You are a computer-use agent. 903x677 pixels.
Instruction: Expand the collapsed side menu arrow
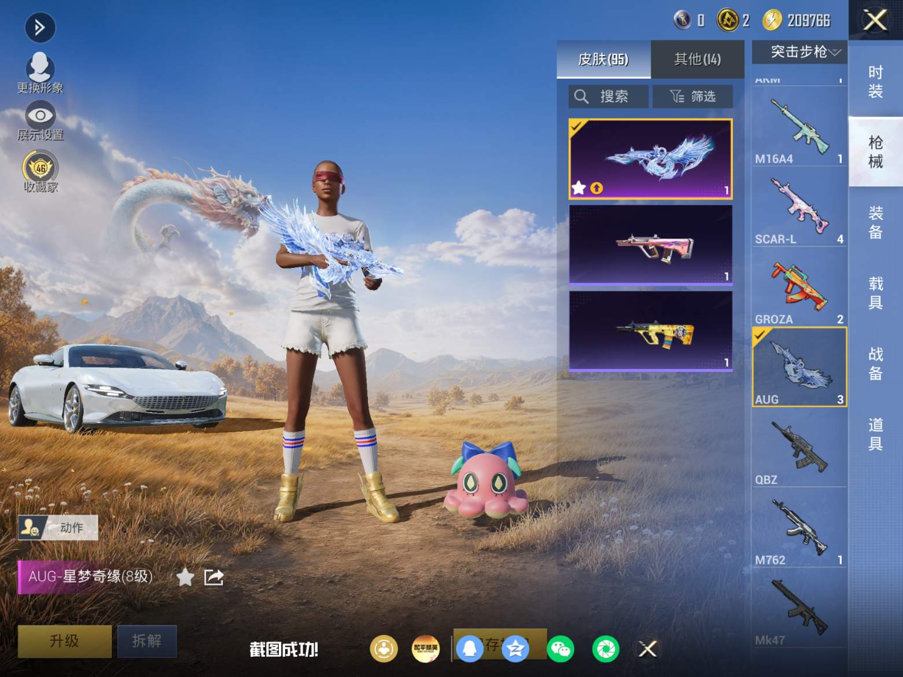point(40,27)
